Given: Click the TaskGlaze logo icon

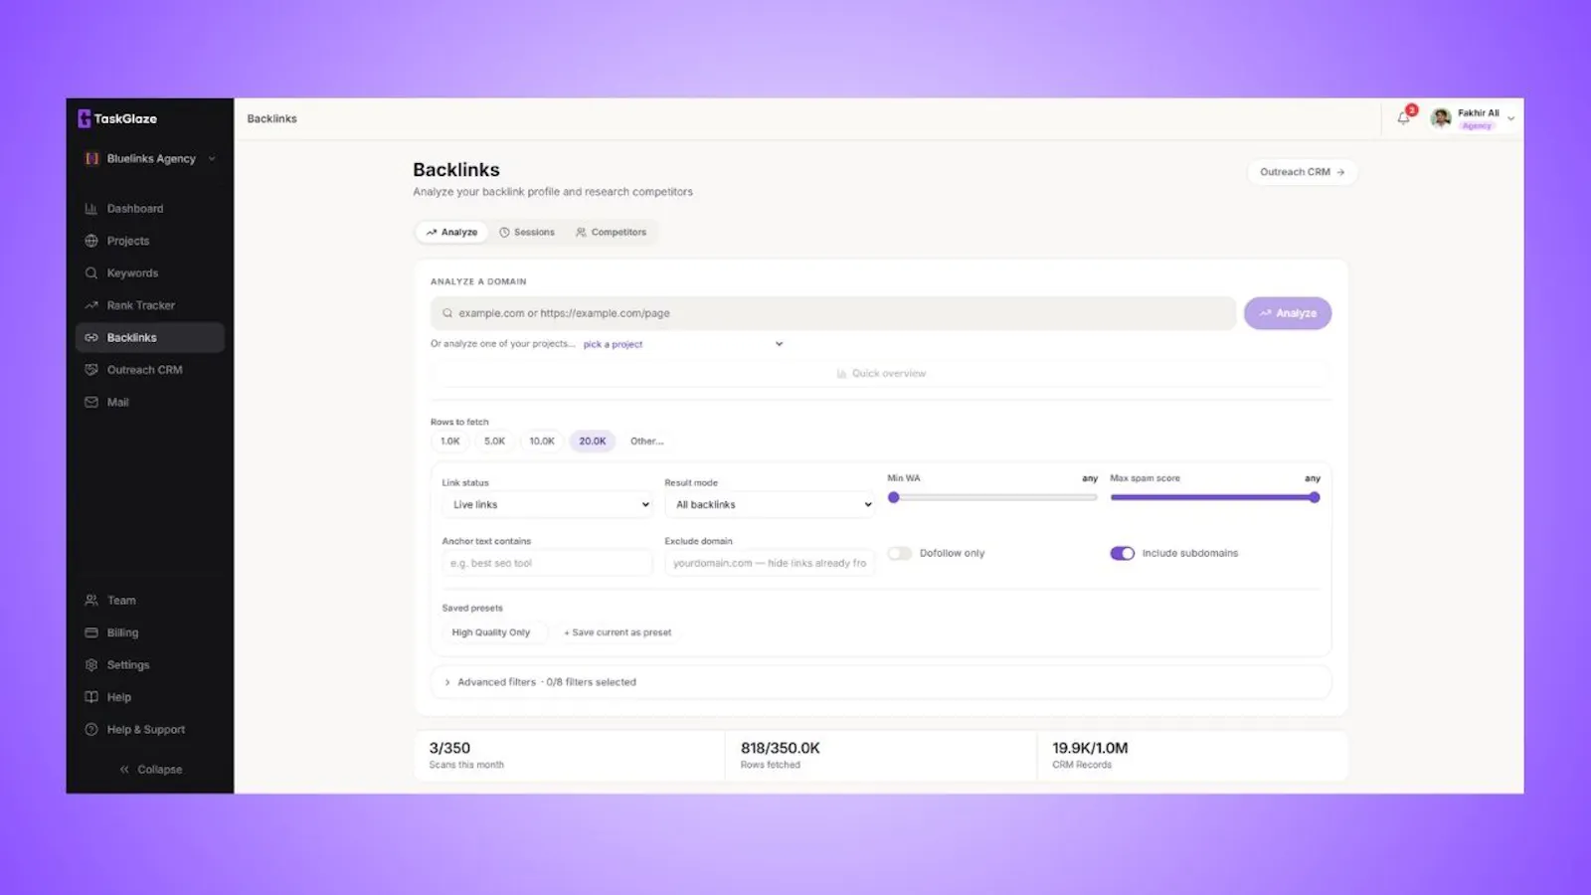Looking at the screenshot, I should tap(84, 118).
